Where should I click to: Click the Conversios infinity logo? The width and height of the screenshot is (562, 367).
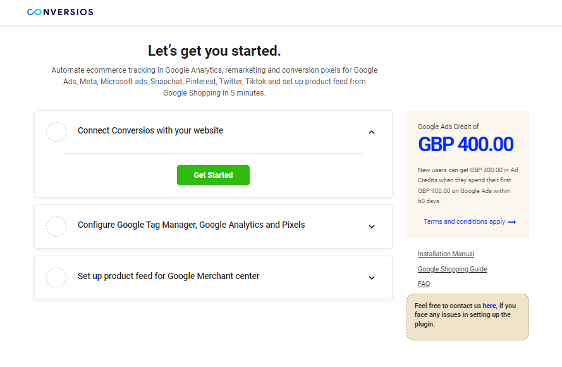pyautogui.click(x=34, y=12)
